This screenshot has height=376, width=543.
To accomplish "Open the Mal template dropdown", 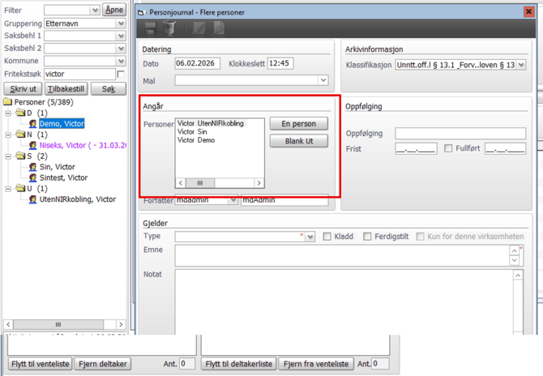I will click(323, 80).
